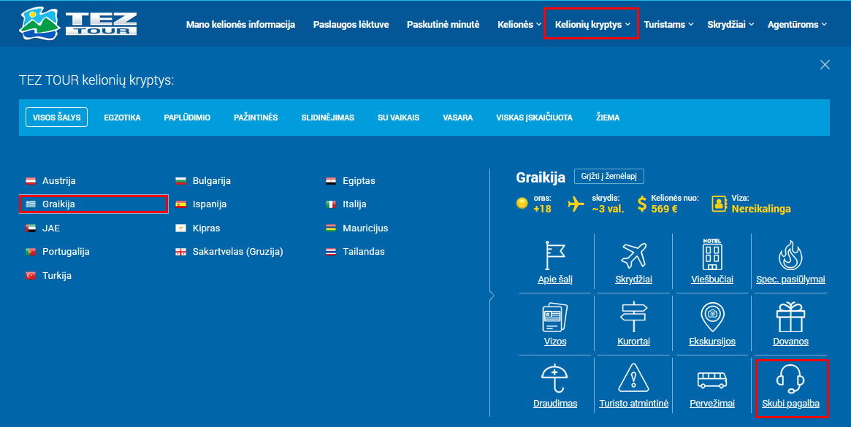This screenshot has height=427, width=851.
Task: Click the +18 weather value
Action: pyautogui.click(x=542, y=209)
